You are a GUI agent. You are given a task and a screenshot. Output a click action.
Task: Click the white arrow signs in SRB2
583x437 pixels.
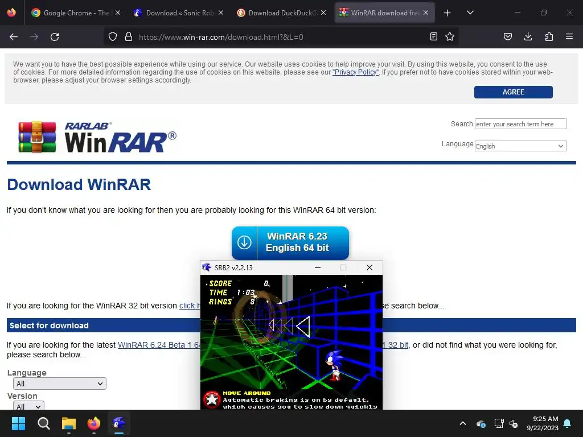click(x=289, y=326)
